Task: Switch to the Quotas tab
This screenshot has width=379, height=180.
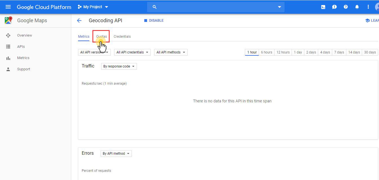Action: [x=101, y=37]
